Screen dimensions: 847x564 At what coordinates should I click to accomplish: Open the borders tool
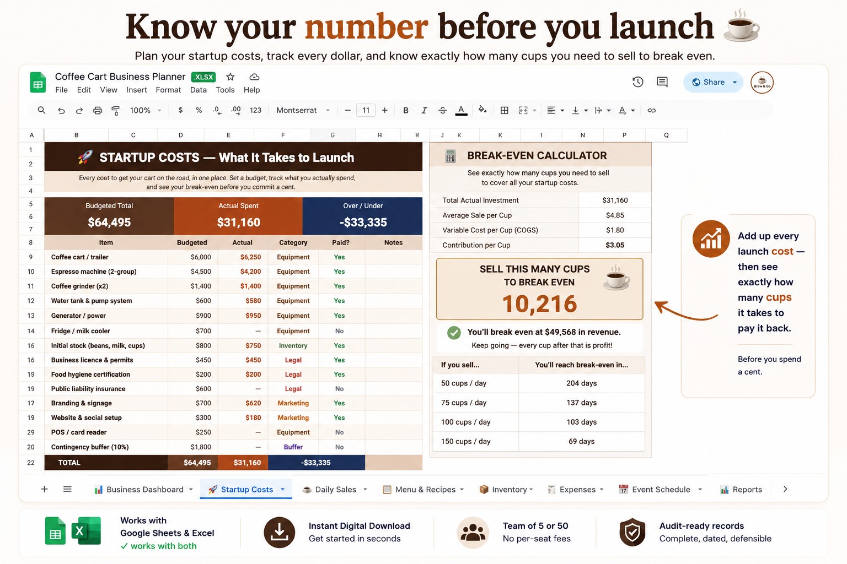504,110
